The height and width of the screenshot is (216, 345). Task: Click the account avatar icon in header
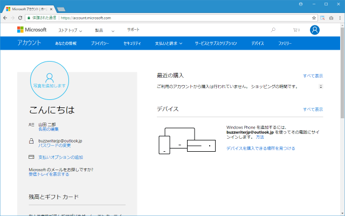click(x=315, y=30)
